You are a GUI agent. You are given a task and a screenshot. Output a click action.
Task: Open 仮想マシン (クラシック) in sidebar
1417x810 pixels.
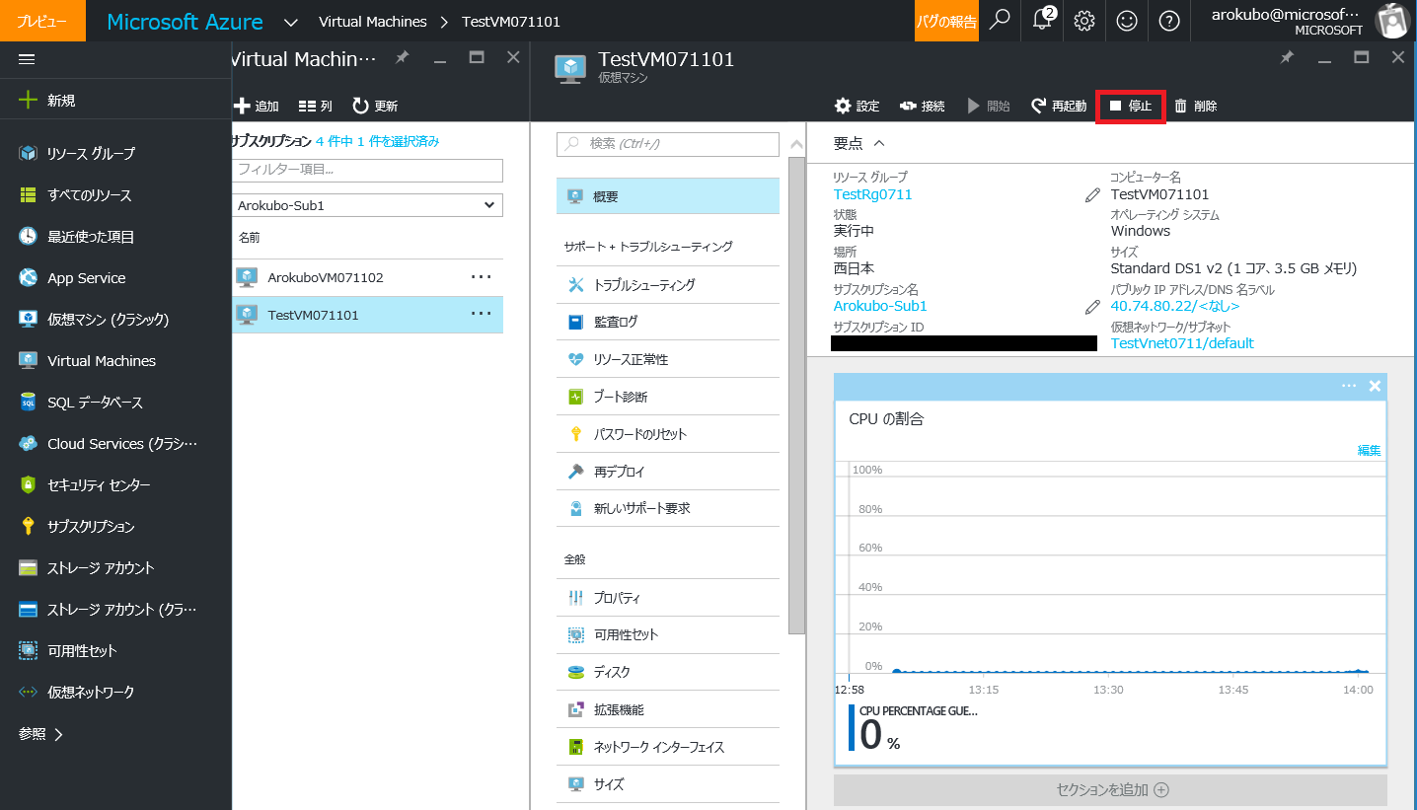(115, 319)
